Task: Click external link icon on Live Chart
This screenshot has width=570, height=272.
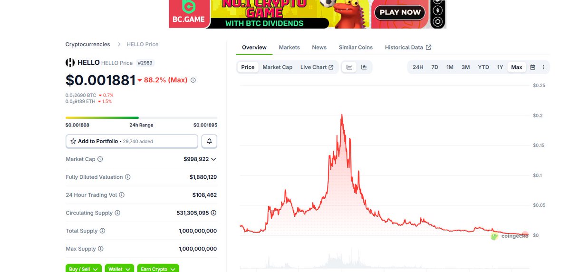Action: coord(331,67)
